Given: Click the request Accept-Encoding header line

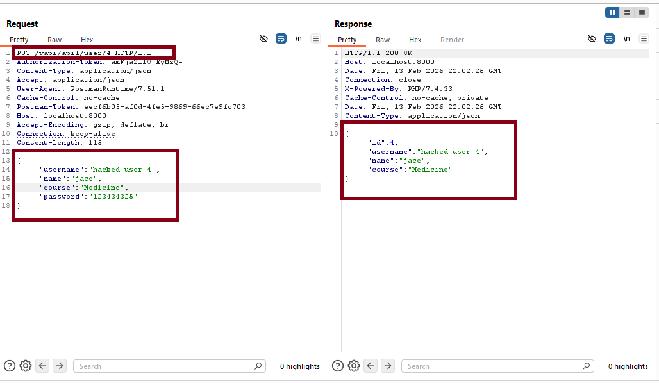Looking at the screenshot, I should coord(92,125).
